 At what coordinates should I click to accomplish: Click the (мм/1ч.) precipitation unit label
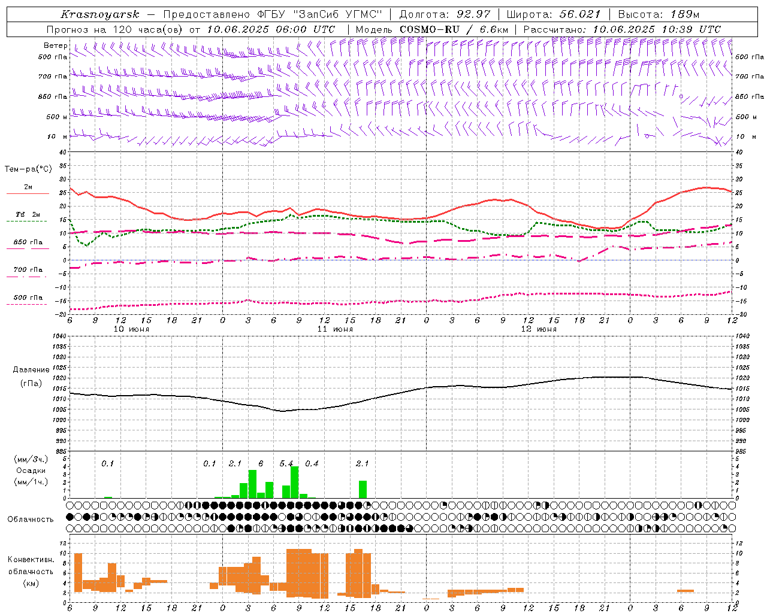(x=31, y=482)
